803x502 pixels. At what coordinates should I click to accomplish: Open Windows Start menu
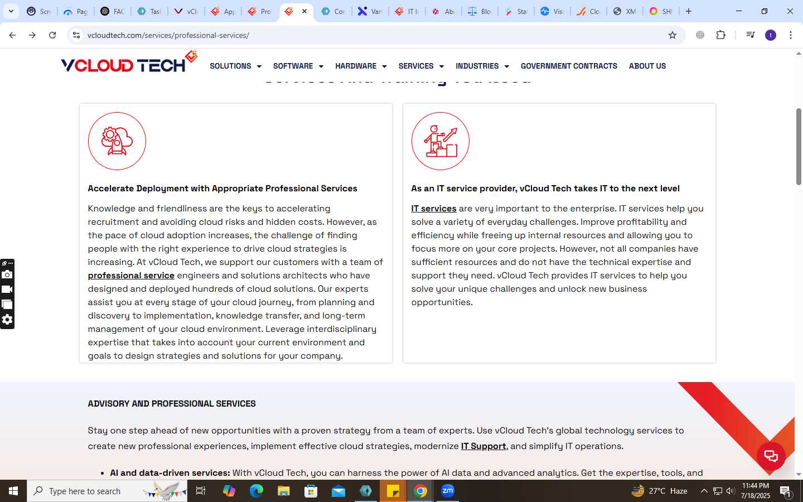(x=13, y=491)
